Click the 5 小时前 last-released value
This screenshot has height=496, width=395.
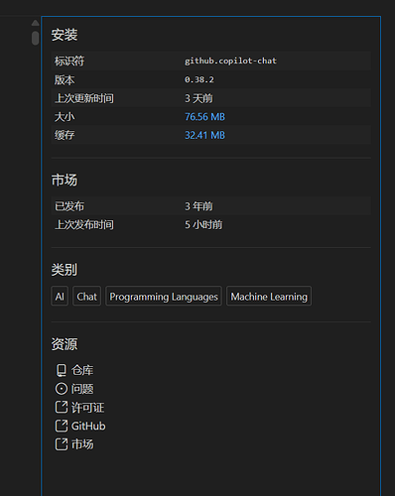(x=203, y=224)
